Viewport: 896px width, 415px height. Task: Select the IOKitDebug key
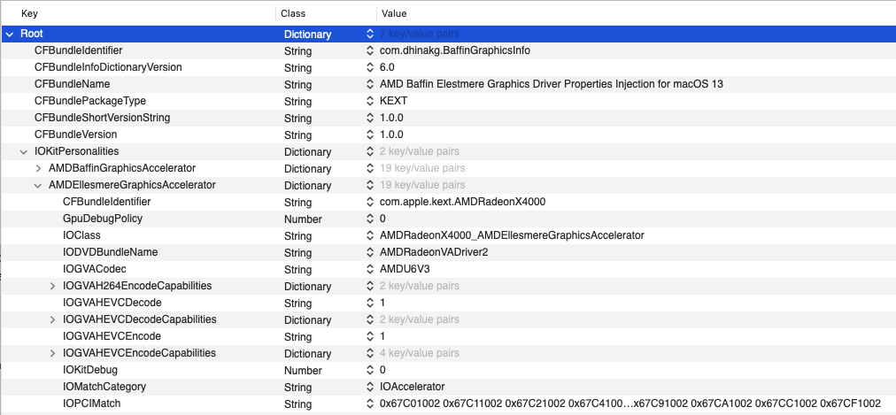[90, 369]
